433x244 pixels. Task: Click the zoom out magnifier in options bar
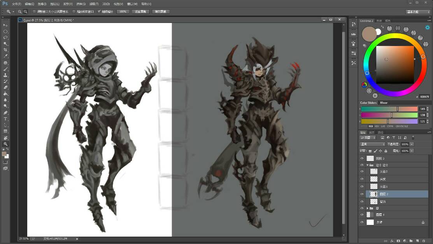(x=26, y=12)
